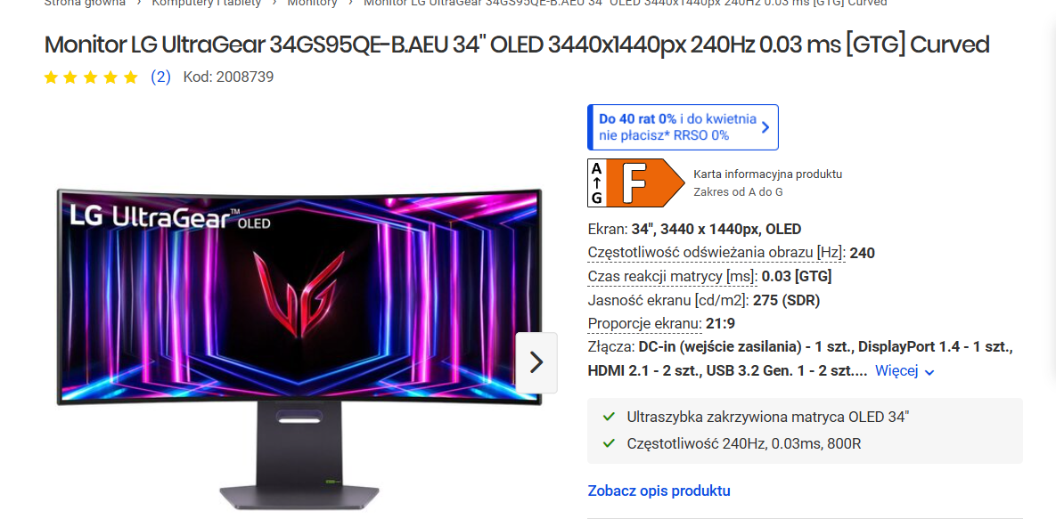Click Czas reakcji matrycy spec label
Image resolution: width=1056 pixels, height=519 pixels.
(673, 276)
